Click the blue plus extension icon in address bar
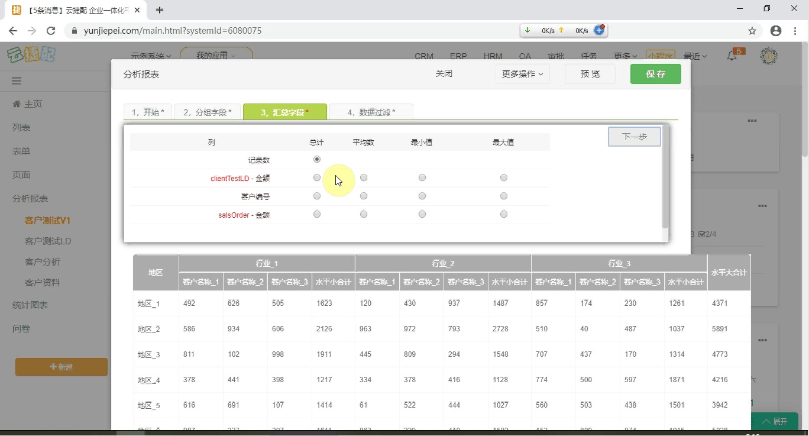The width and height of the screenshot is (809, 436). click(x=599, y=30)
